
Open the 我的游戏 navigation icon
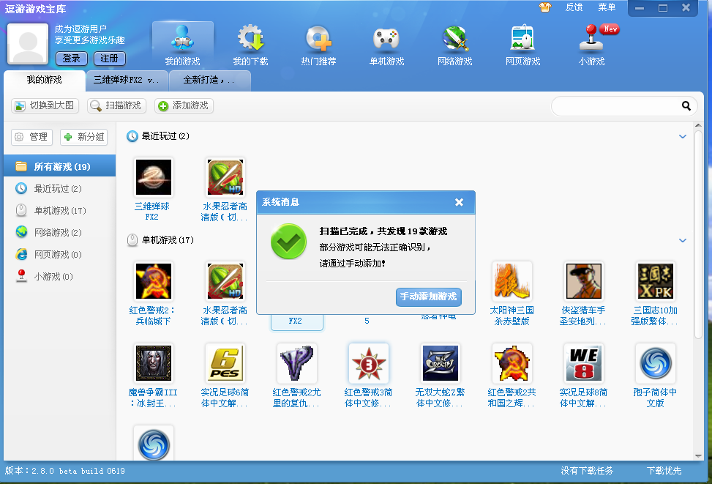coord(182,45)
